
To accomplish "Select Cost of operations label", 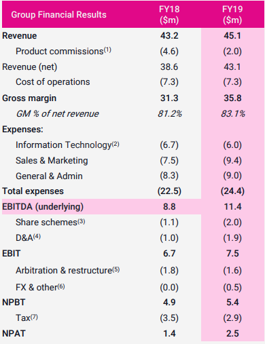I will tap(53, 82).
